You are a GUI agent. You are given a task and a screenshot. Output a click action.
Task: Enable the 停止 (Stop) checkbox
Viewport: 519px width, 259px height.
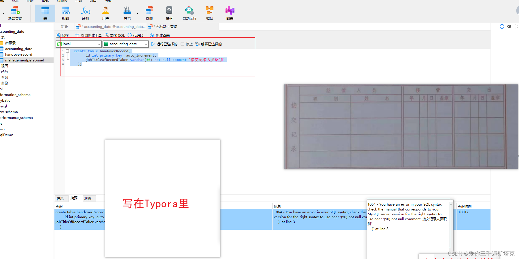(x=182, y=44)
